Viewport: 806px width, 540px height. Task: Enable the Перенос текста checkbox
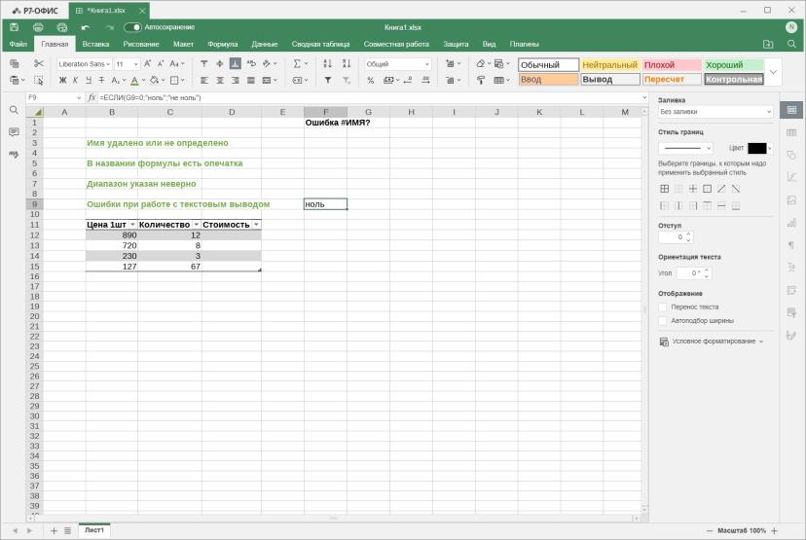[x=663, y=306]
